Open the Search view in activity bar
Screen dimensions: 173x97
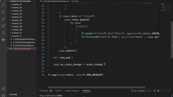[4, 5]
